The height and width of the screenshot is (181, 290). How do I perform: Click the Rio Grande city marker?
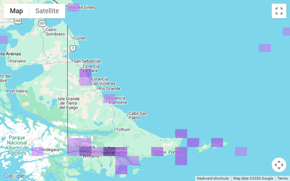click(98, 88)
